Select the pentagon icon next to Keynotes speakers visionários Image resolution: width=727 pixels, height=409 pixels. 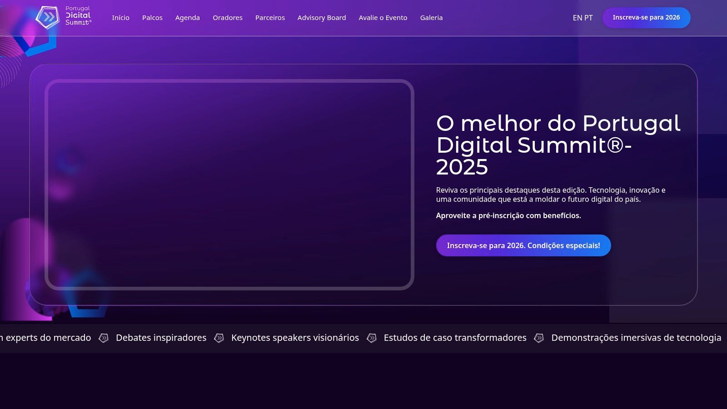click(x=220, y=338)
